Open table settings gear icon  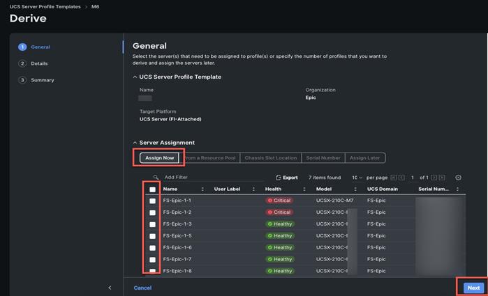[x=458, y=178]
